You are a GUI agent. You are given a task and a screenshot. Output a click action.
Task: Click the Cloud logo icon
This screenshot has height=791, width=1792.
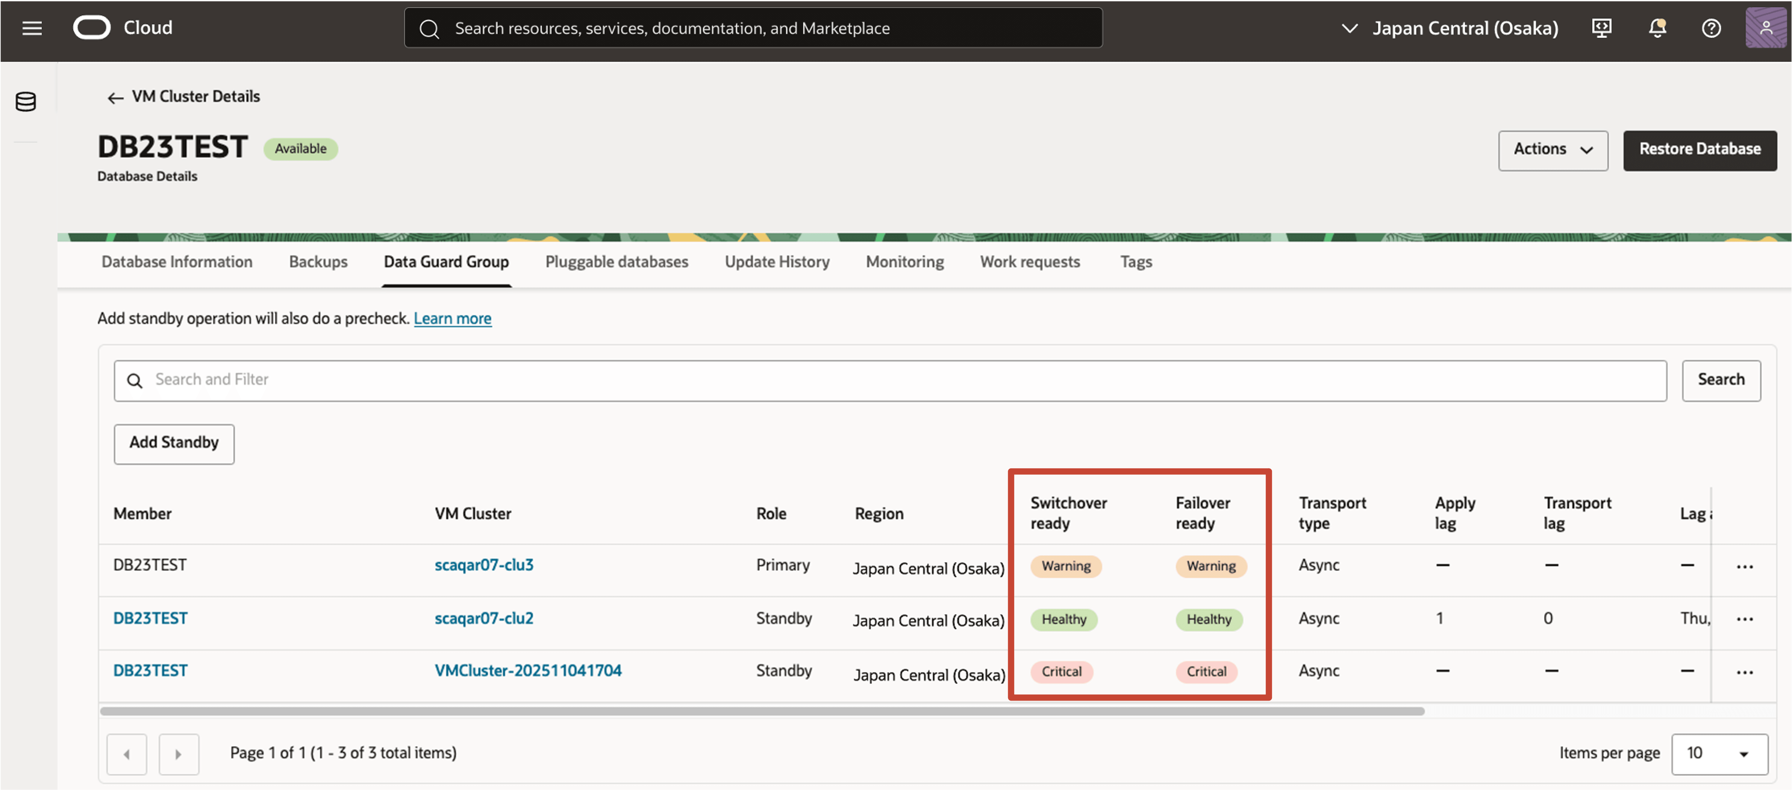coord(92,28)
